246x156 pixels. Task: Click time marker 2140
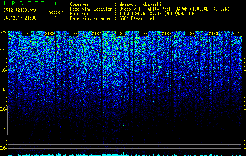[x=237, y=34]
